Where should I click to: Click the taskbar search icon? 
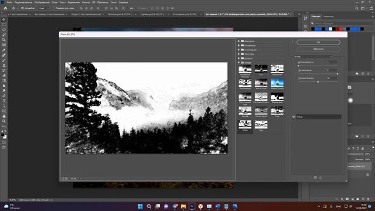coord(149,206)
